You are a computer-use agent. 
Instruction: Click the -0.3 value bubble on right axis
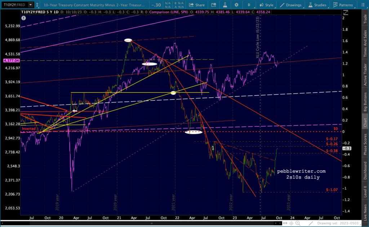[x=347, y=148]
